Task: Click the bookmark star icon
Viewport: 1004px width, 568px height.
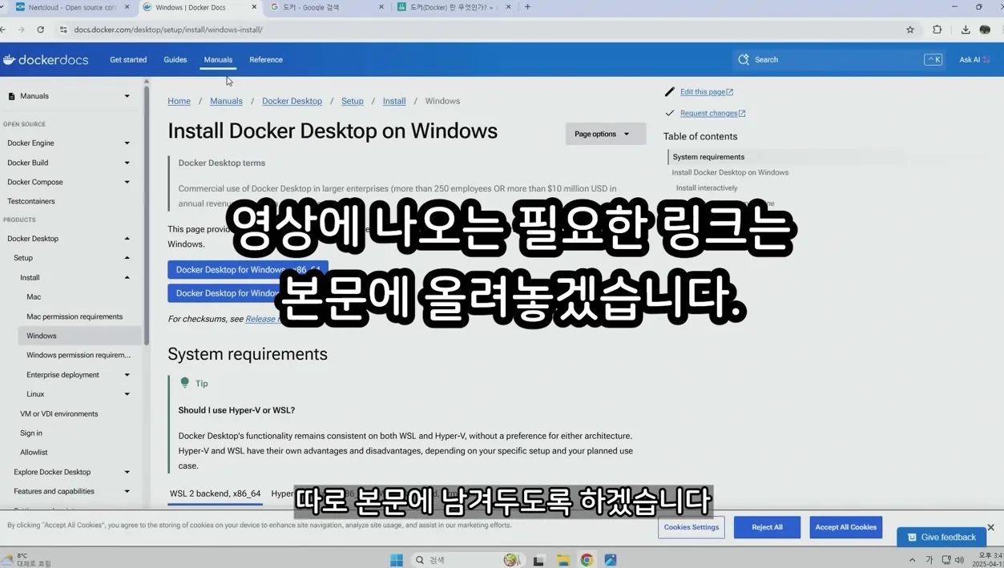Action: pos(909,30)
